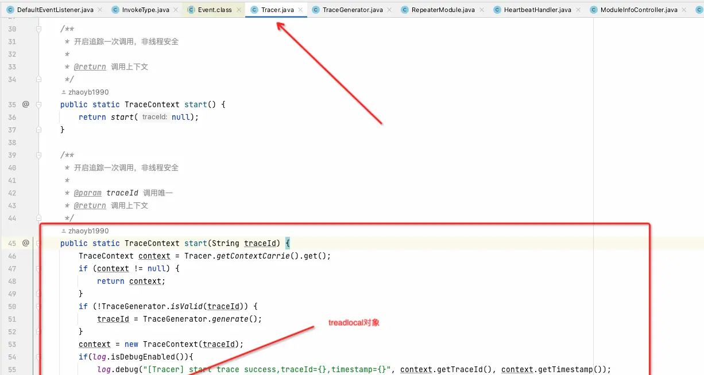Fold the if block at line 47

(39, 268)
